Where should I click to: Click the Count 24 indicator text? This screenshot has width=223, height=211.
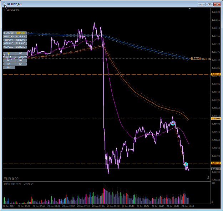29,184
